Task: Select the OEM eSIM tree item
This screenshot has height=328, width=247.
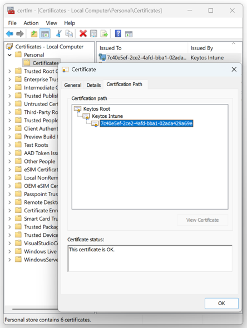Action: pos(41,186)
